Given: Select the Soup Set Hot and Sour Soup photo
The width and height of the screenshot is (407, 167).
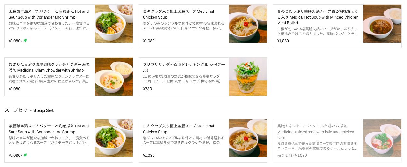Looking at the screenshot, I should coord(114,138).
